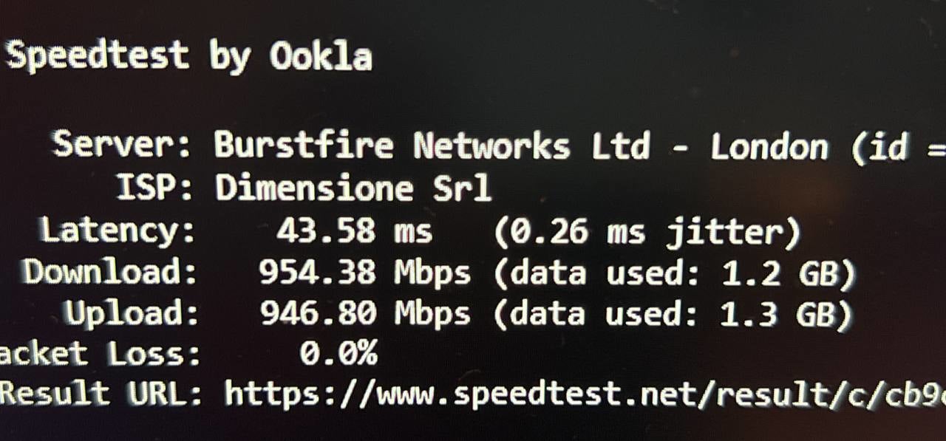Click the 0.0% packet loss value

[x=338, y=354]
